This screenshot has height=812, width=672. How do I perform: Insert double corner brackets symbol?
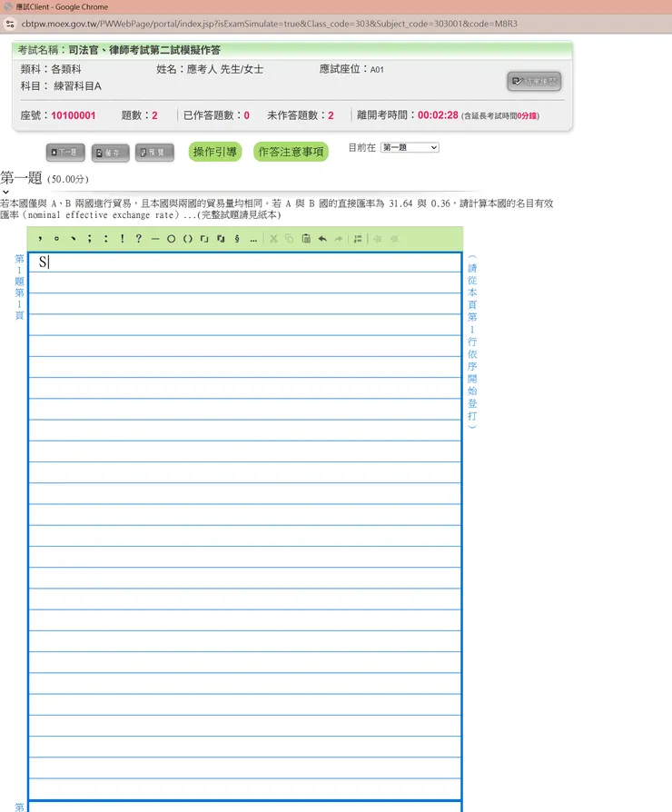point(221,239)
